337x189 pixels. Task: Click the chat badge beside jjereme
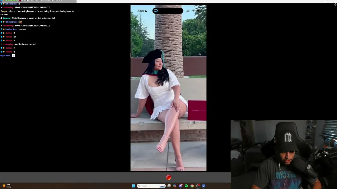tap(2, 18)
